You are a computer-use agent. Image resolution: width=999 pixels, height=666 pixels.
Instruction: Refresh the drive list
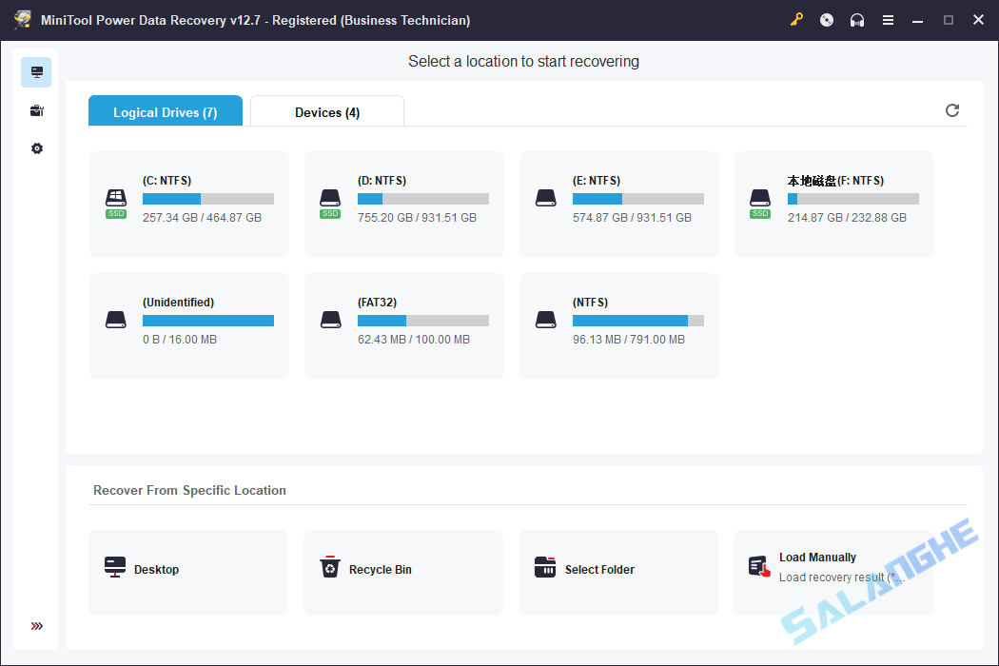point(952,110)
